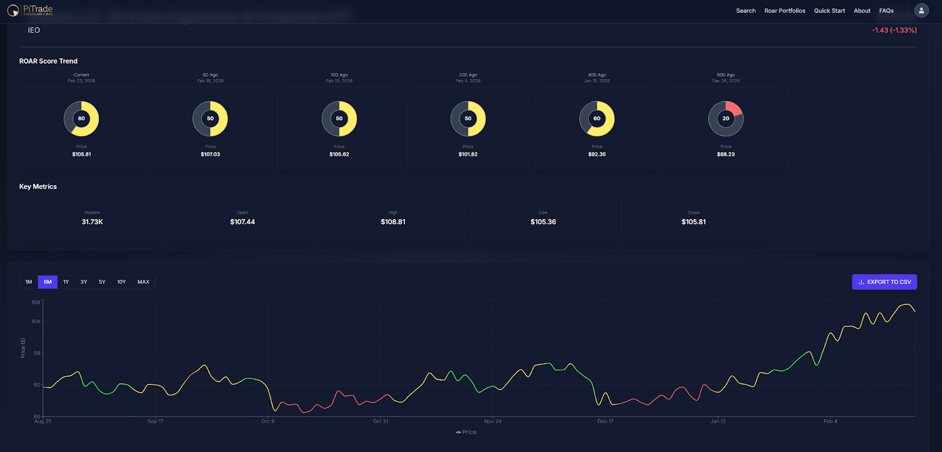Select the 1M time range

29,282
